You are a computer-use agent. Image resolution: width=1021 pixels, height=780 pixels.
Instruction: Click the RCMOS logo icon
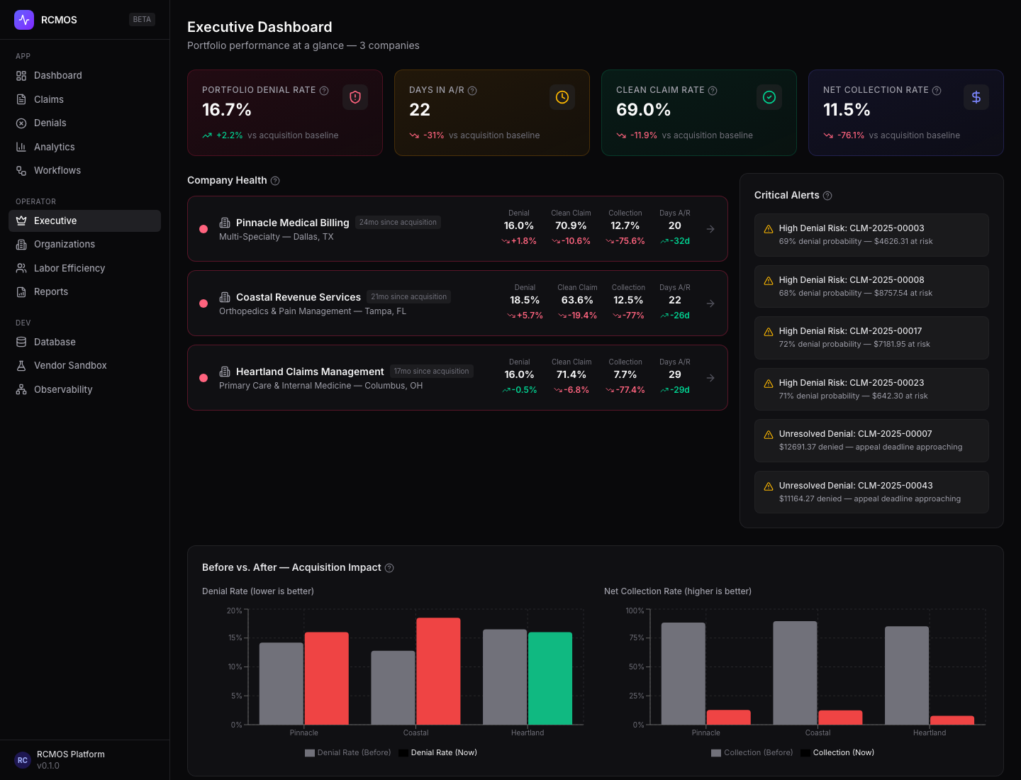pos(24,20)
